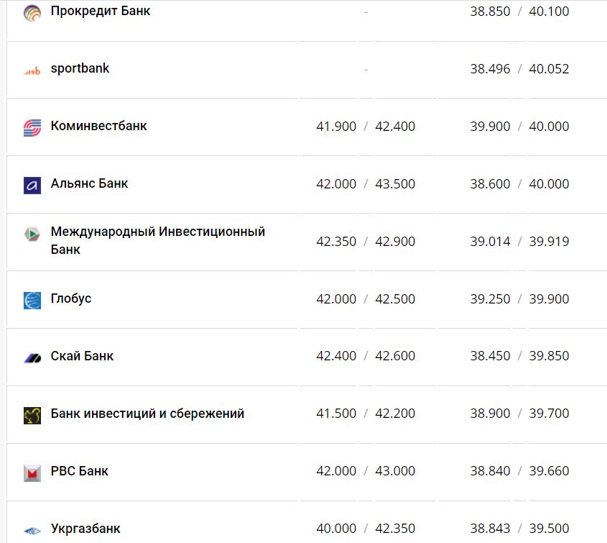Open Банк инвестиций и сбережений link
This screenshot has height=543, width=607.
tap(147, 414)
